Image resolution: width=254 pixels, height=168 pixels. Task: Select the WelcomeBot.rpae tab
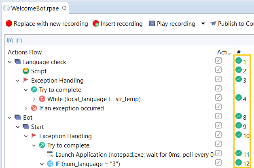[x=35, y=8]
